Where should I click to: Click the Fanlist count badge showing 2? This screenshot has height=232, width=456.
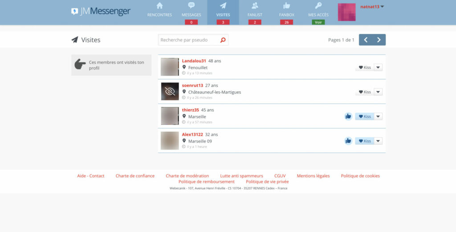coord(255,22)
